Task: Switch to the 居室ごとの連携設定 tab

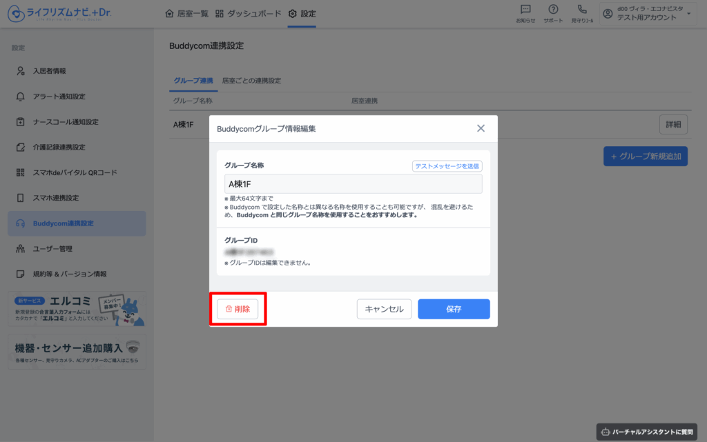Action: [x=251, y=81]
